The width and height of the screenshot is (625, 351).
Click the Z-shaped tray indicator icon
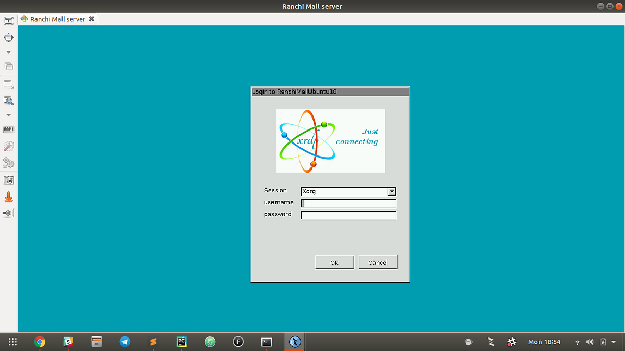click(x=491, y=342)
